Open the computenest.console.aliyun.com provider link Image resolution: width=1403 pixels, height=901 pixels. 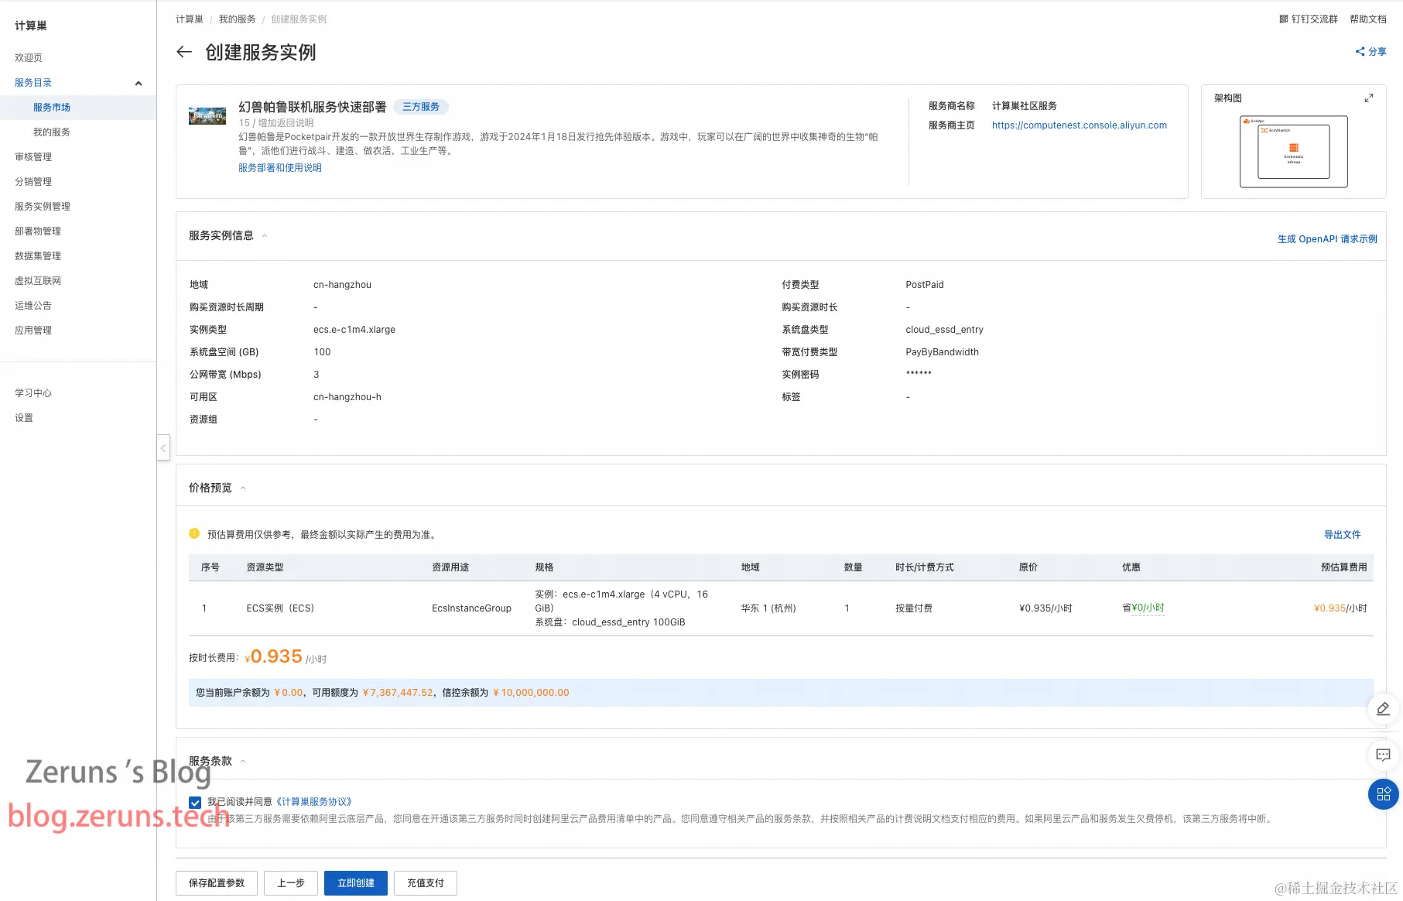(x=1079, y=125)
